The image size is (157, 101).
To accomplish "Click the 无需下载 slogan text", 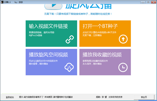I will pos(78,14).
